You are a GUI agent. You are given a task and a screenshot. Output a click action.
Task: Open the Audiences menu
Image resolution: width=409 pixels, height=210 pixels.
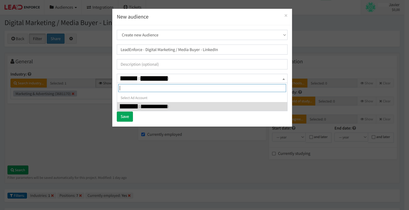coord(63,7)
